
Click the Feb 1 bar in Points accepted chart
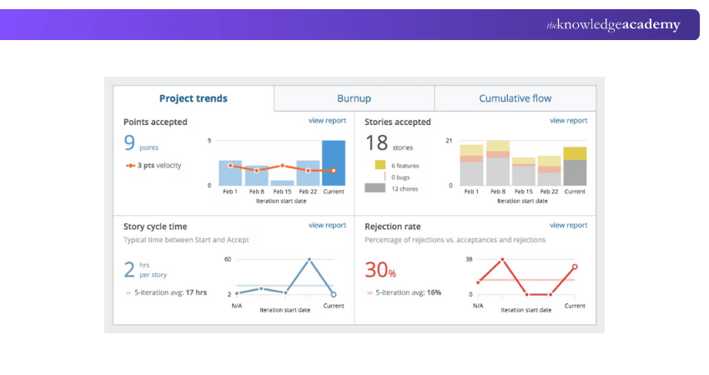point(230,173)
